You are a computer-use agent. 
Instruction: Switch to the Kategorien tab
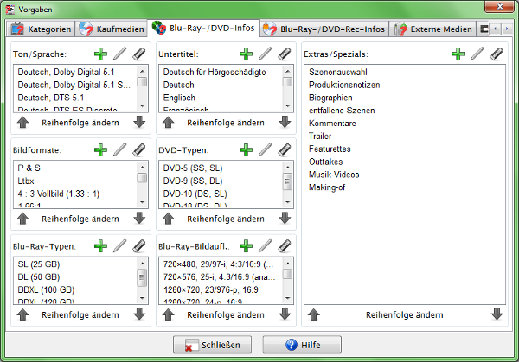(x=41, y=29)
